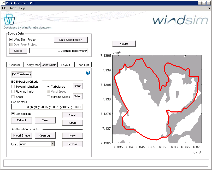Screen dimensions: 212x170
Task: Open the File menu
Action: coord(4,8)
